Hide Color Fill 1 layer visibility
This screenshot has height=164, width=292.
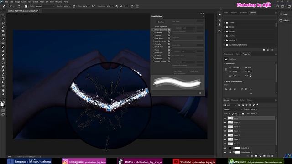click(225, 148)
